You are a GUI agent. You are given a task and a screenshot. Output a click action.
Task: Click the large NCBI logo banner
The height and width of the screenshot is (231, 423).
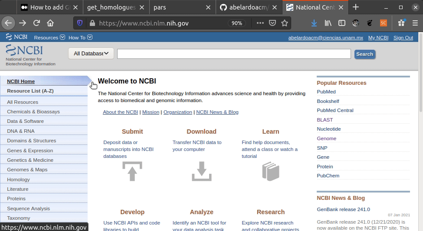tap(24, 50)
